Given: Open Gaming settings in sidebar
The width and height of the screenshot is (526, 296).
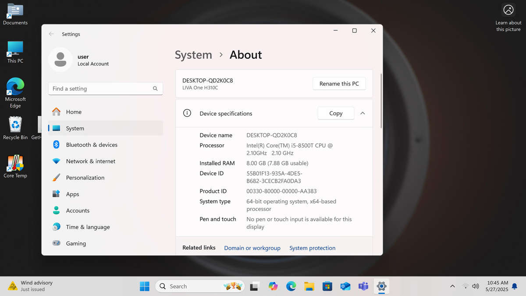Looking at the screenshot, I should pos(76,243).
